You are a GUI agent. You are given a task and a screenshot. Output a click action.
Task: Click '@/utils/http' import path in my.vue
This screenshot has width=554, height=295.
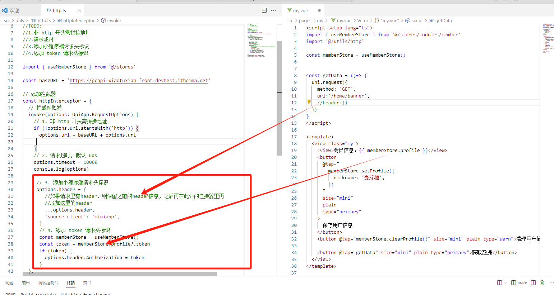click(x=345, y=41)
